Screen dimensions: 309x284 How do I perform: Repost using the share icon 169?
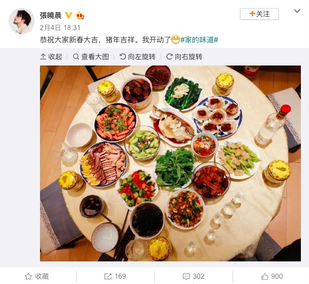click(115, 276)
